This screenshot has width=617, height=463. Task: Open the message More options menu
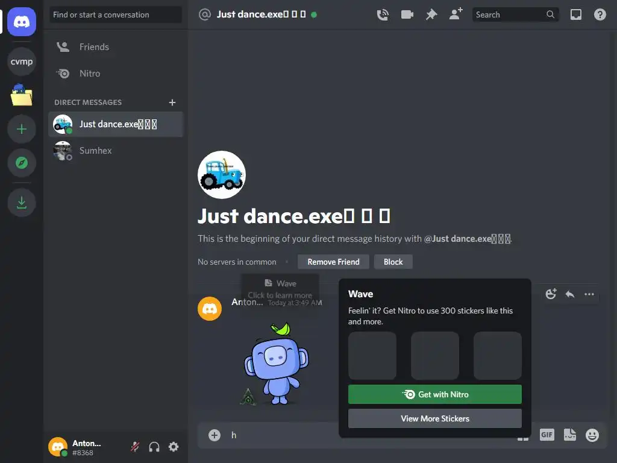589,294
